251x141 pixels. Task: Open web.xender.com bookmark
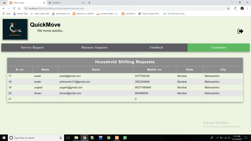[x=61, y=14]
